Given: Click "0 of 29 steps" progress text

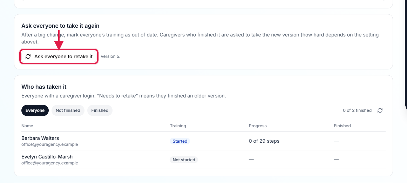Looking at the screenshot, I should click(x=264, y=141).
